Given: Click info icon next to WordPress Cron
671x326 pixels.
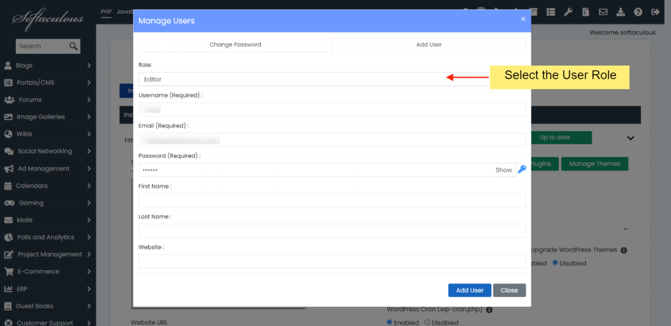Looking at the screenshot, I should [x=489, y=310].
